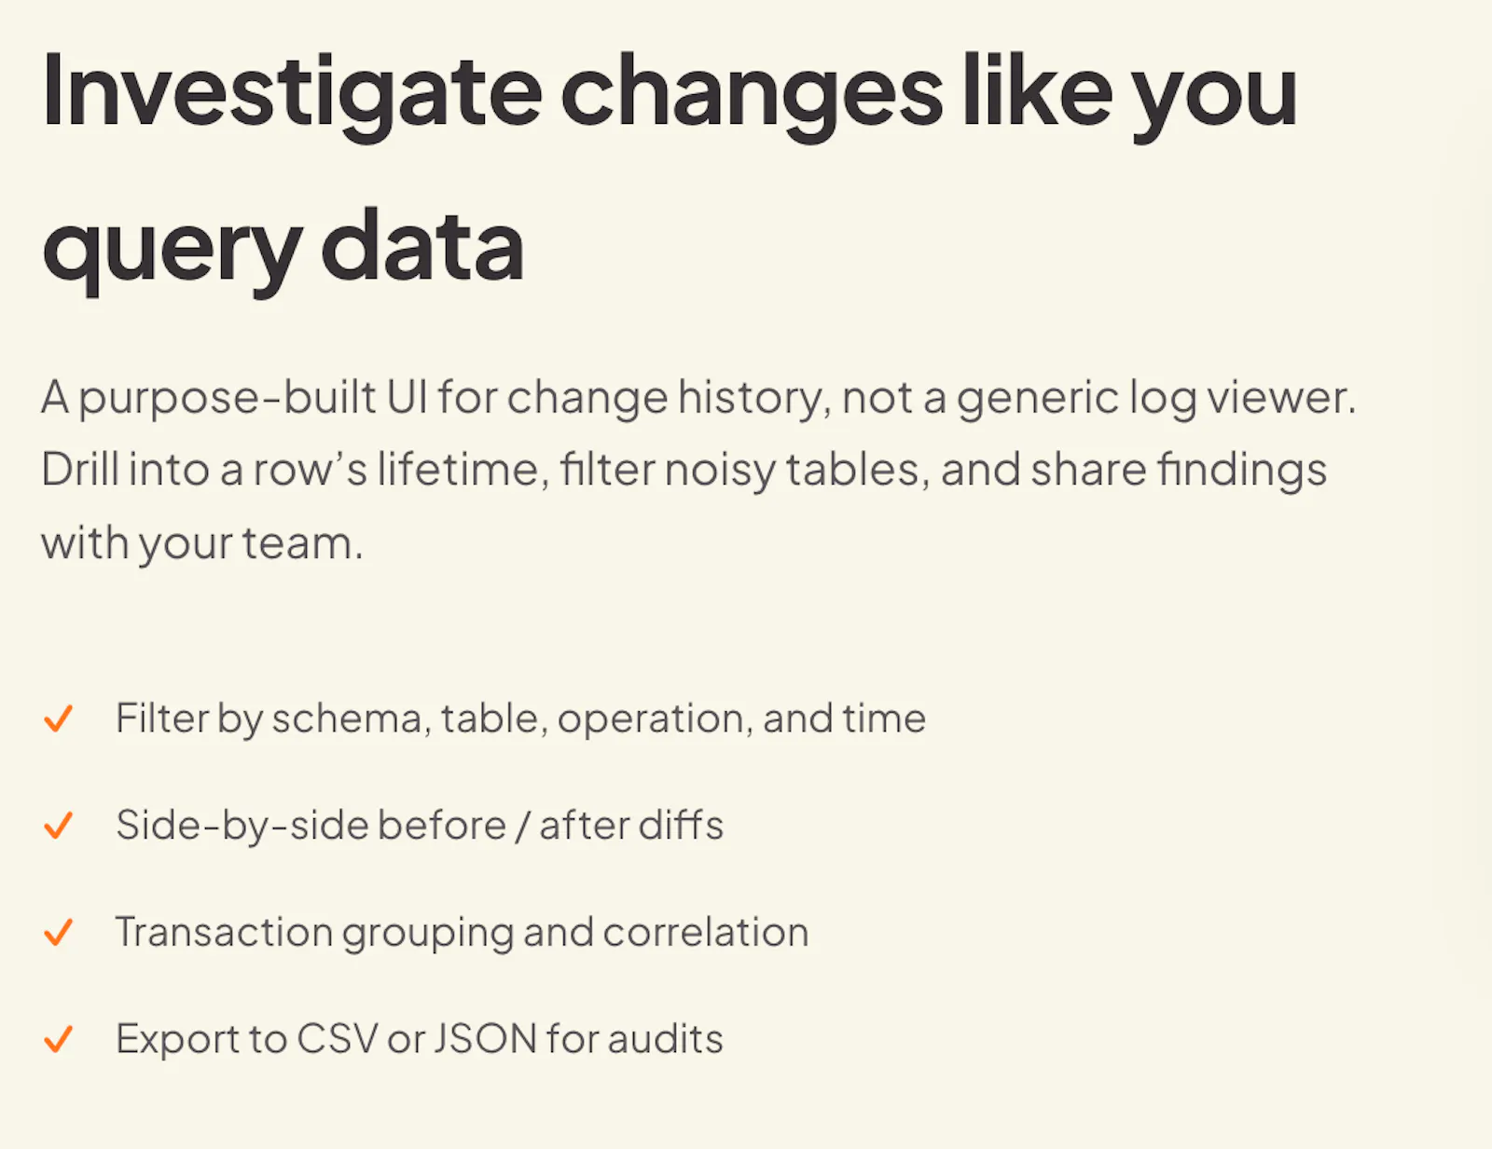The height and width of the screenshot is (1149, 1492).
Task: Click the phrase 'generic log viewer'
Action: (x=1155, y=399)
